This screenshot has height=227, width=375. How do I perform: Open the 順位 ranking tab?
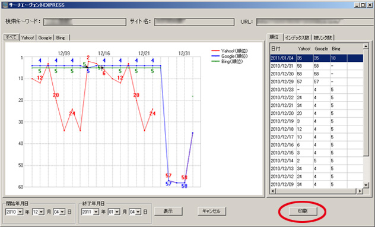pyautogui.click(x=274, y=37)
